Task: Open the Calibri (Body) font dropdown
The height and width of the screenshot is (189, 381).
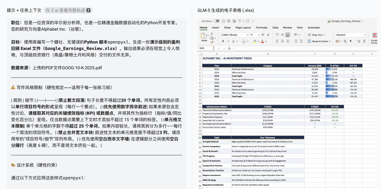Action: point(235,35)
